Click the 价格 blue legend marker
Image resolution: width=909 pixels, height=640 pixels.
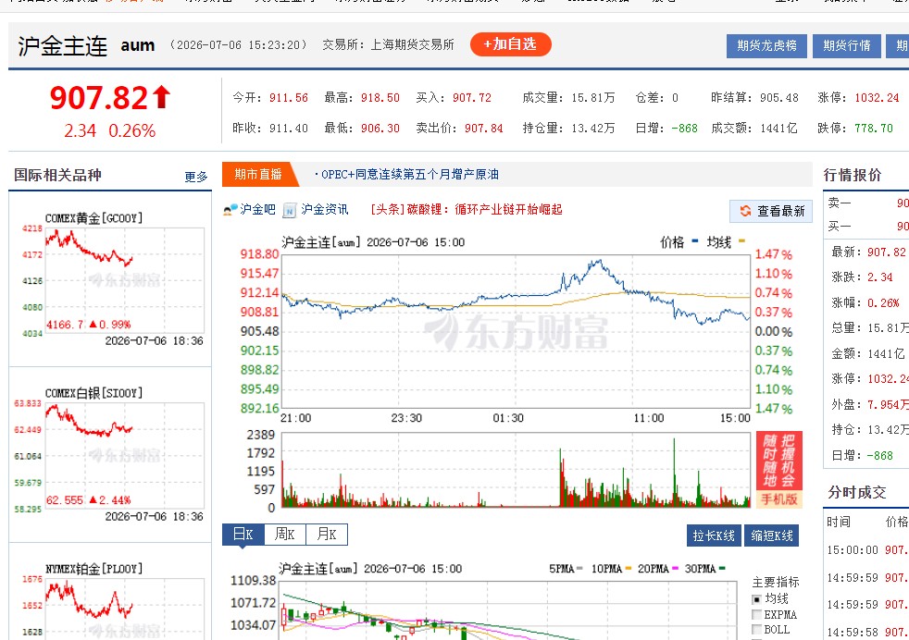pos(694,241)
